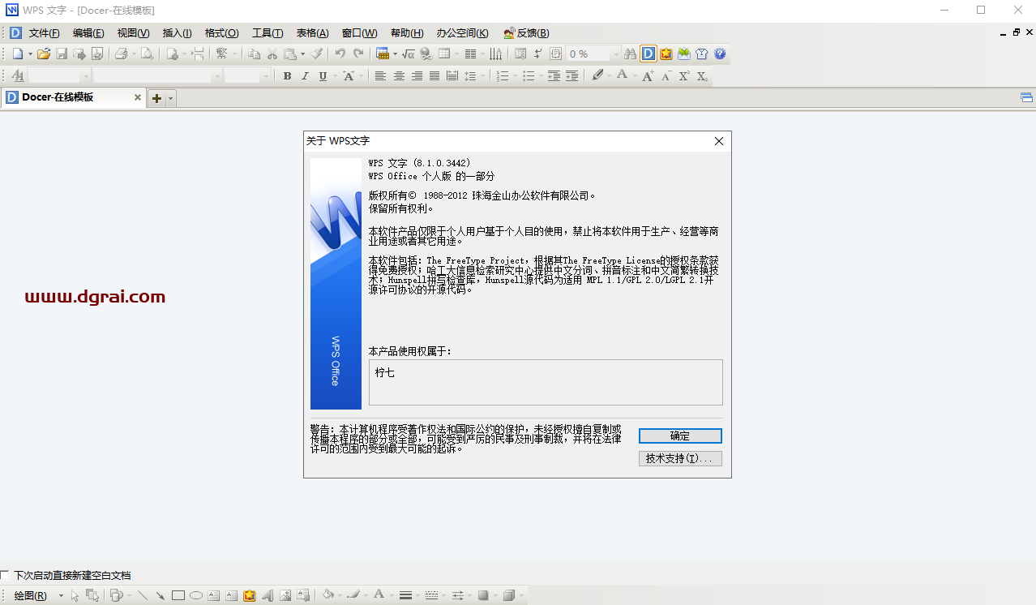The width and height of the screenshot is (1036, 605).
Task: Toggle Bold formatting button
Action: tap(287, 76)
